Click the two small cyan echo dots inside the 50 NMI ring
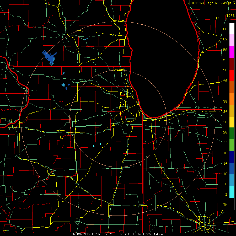Image resolution: width=236 pixels, height=236 pixels. pyautogui.click(x=97, y=145)
